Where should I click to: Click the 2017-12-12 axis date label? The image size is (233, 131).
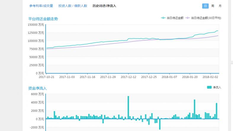pos(128,77)
